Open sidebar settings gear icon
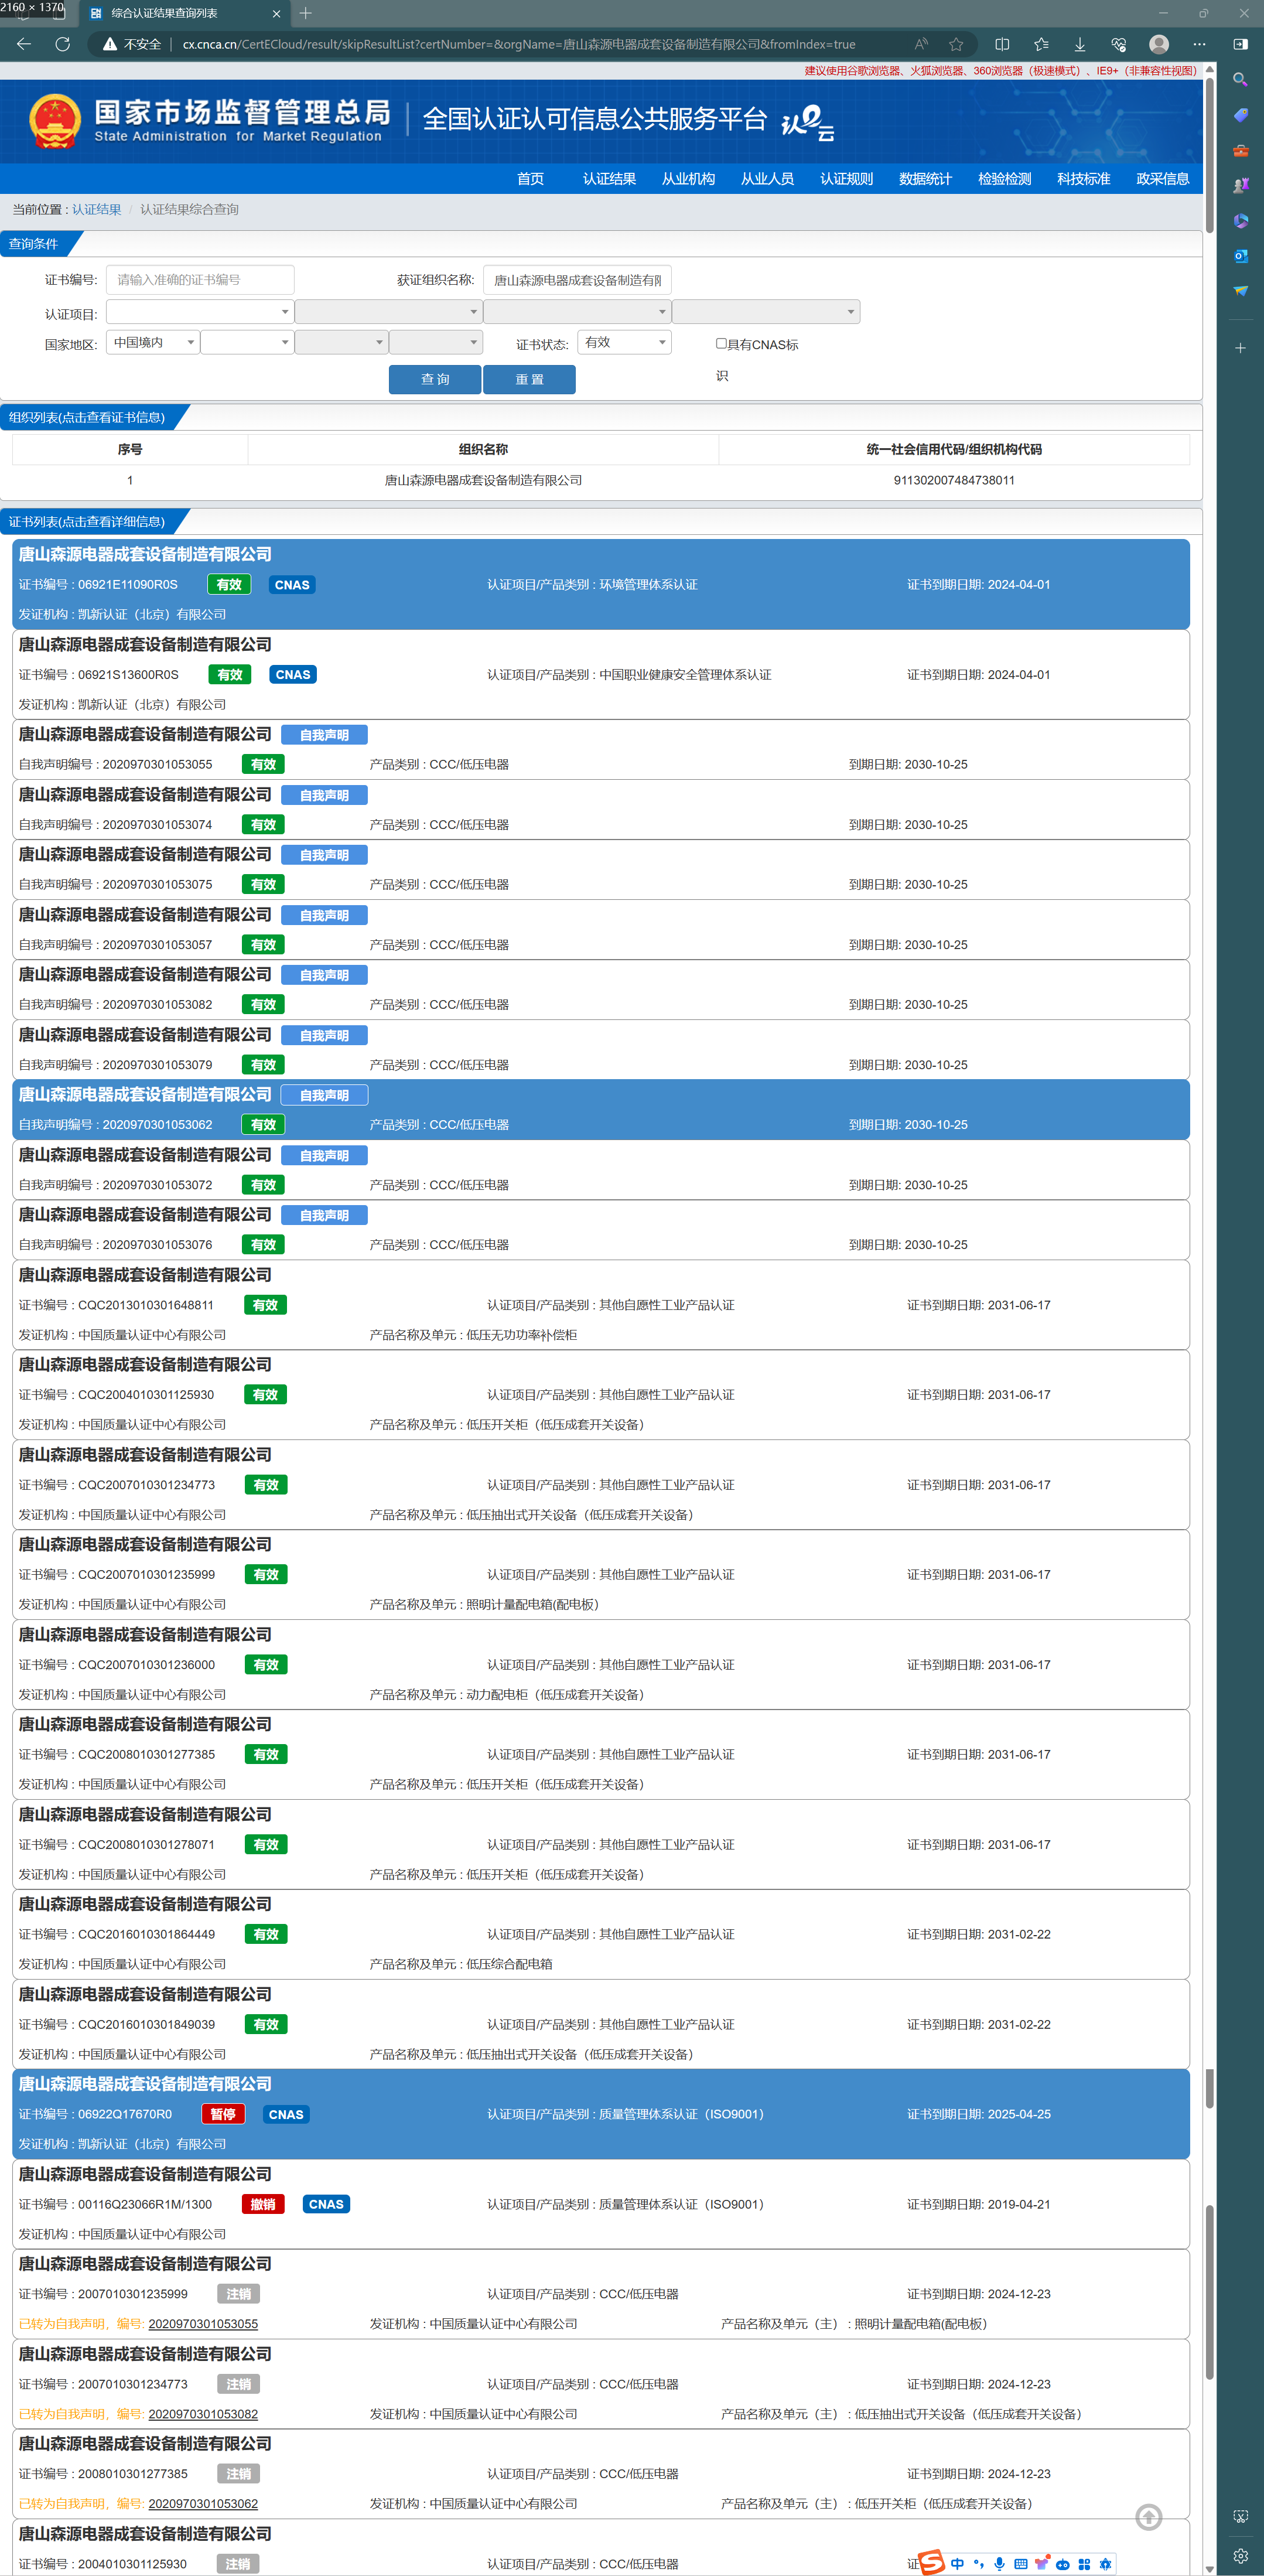Image resolution: width=1264 pixels, height=2576 pixels. [1240, 2555]
